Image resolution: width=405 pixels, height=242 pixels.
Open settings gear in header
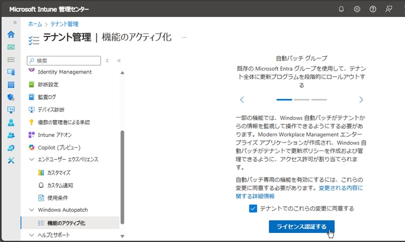pyautogui.click(x=357, y=9)
